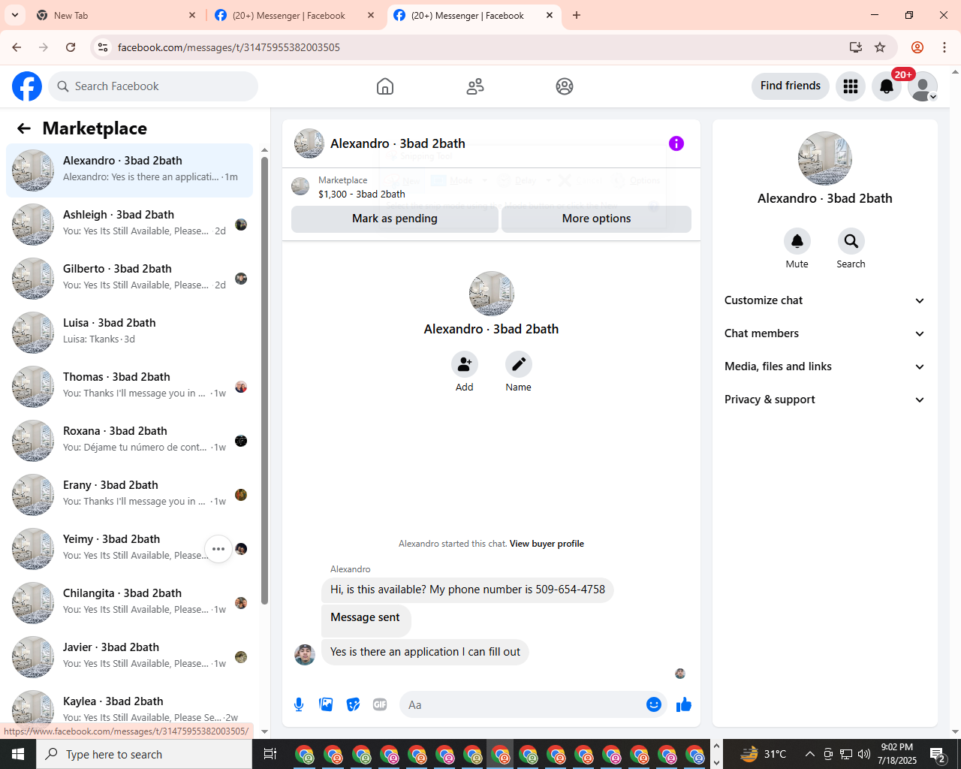Click Find friends button
961x769 pixels.
791,86
